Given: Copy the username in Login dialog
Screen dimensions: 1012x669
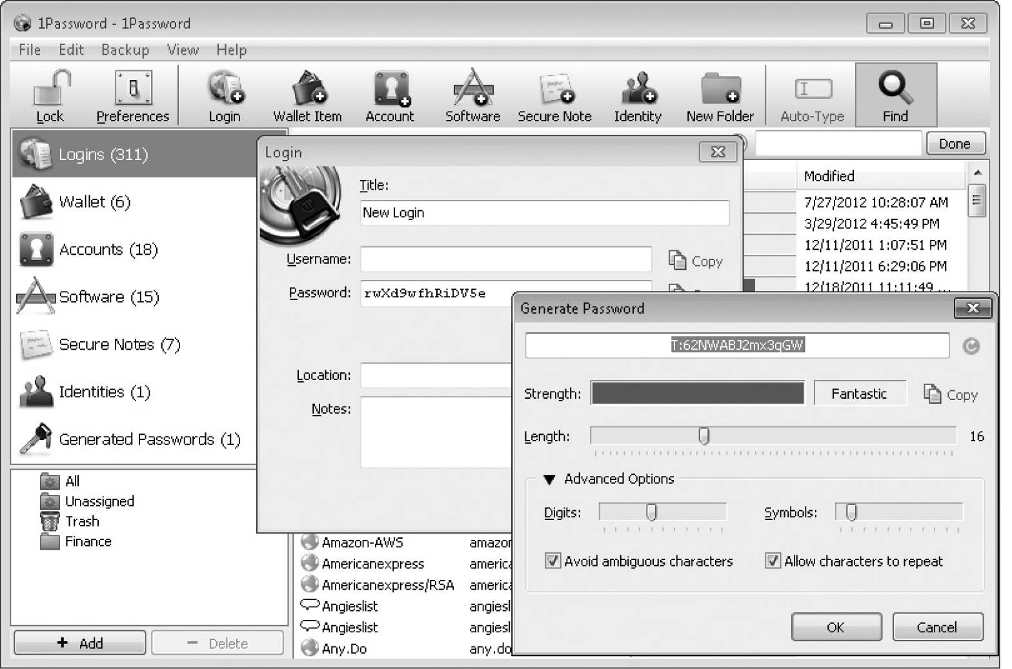Looking at the screenshot, I should coord(696,261).
